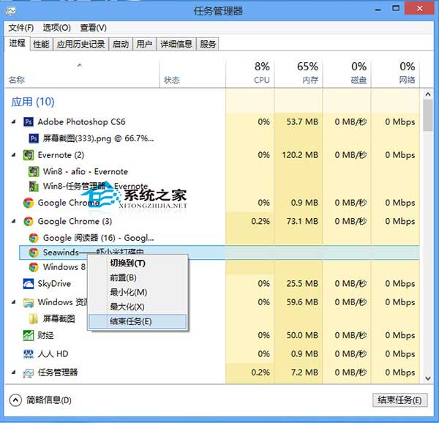The image size is (439, 423).
Task: Collapse the 任务管理器 process group
Action: click(x=13, y=373)
